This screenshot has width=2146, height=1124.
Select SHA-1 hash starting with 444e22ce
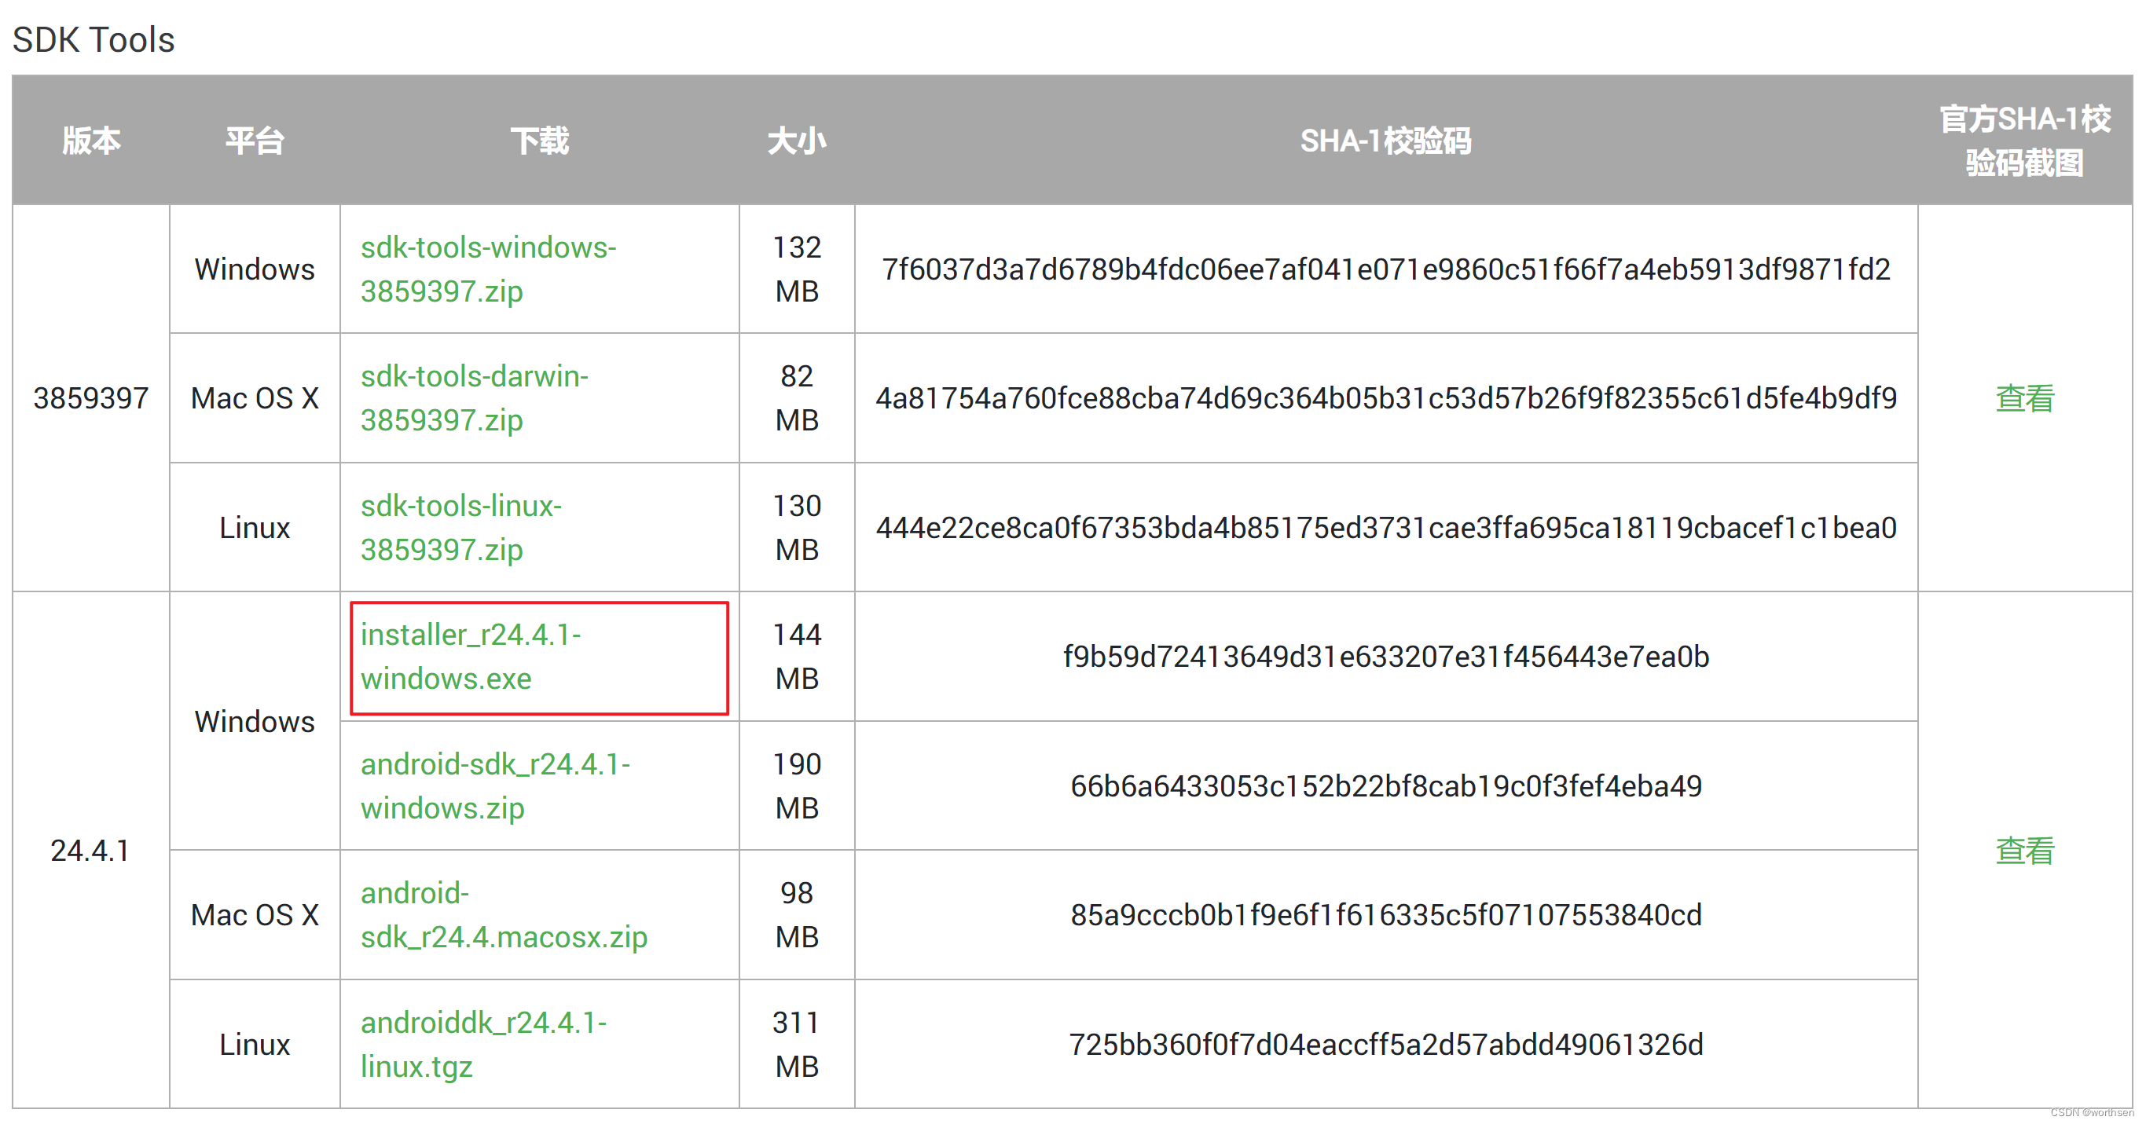point(1385,527)
